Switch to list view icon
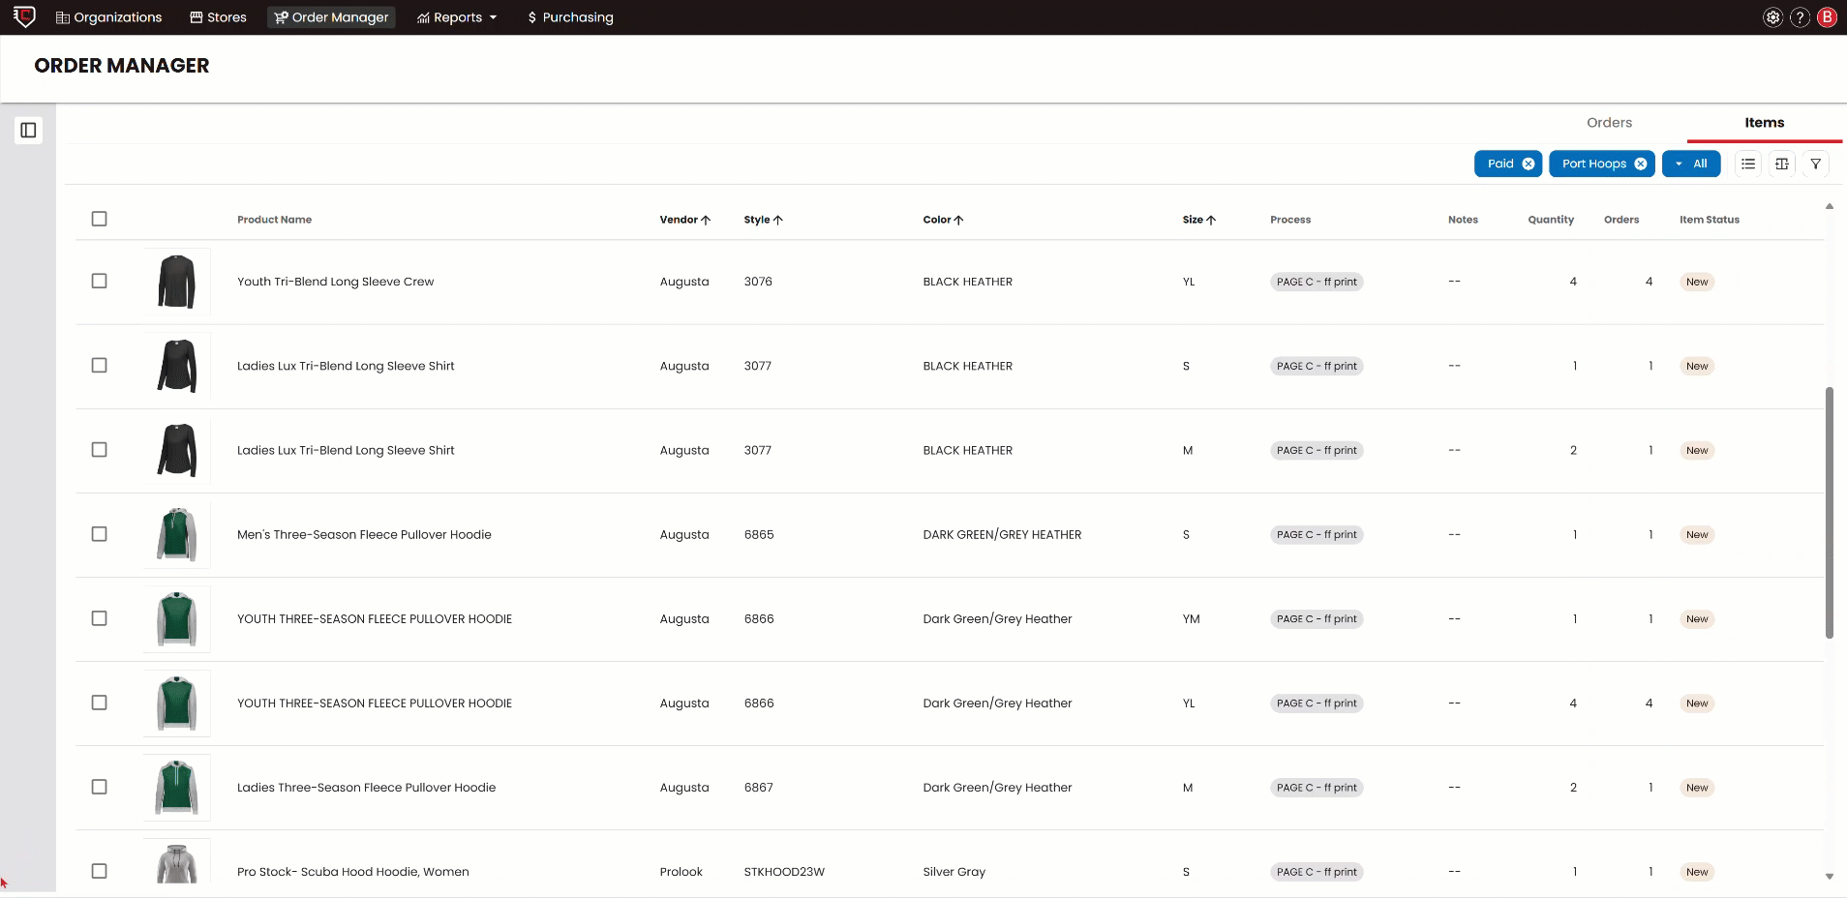Screen dimensions: 1847x898 tap(1747, 164)
